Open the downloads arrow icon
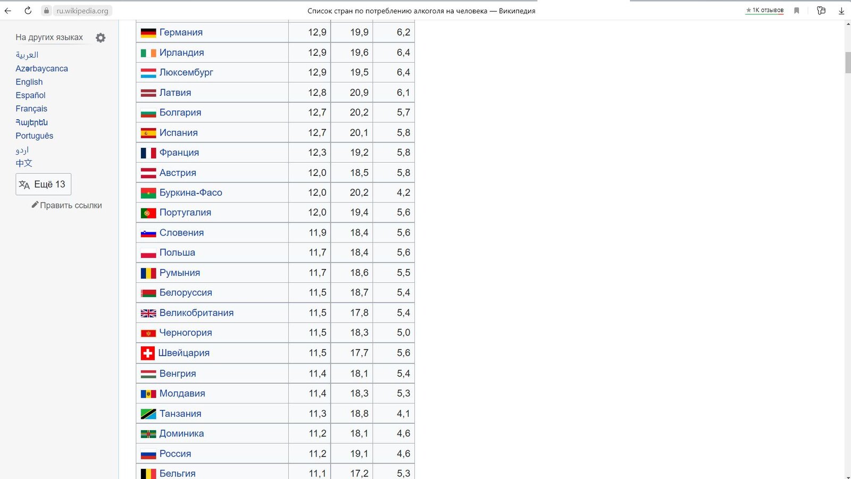851x479 pixels. (x=841, y=11)
